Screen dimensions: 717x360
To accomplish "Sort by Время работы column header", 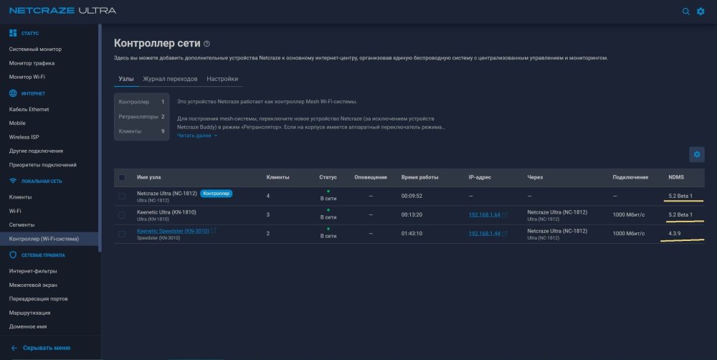I will pyautogui.click(x=419, y=177).
